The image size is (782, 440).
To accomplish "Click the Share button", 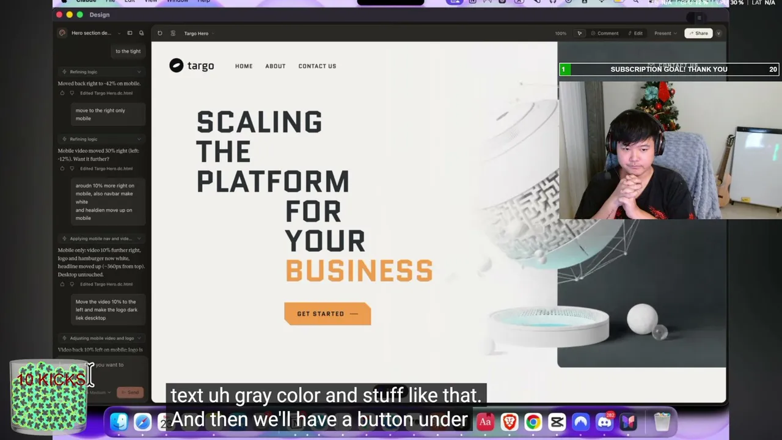I will point(698,33).
